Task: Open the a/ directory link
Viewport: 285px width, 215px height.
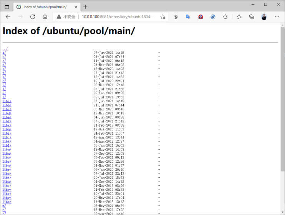Action: 4,53
